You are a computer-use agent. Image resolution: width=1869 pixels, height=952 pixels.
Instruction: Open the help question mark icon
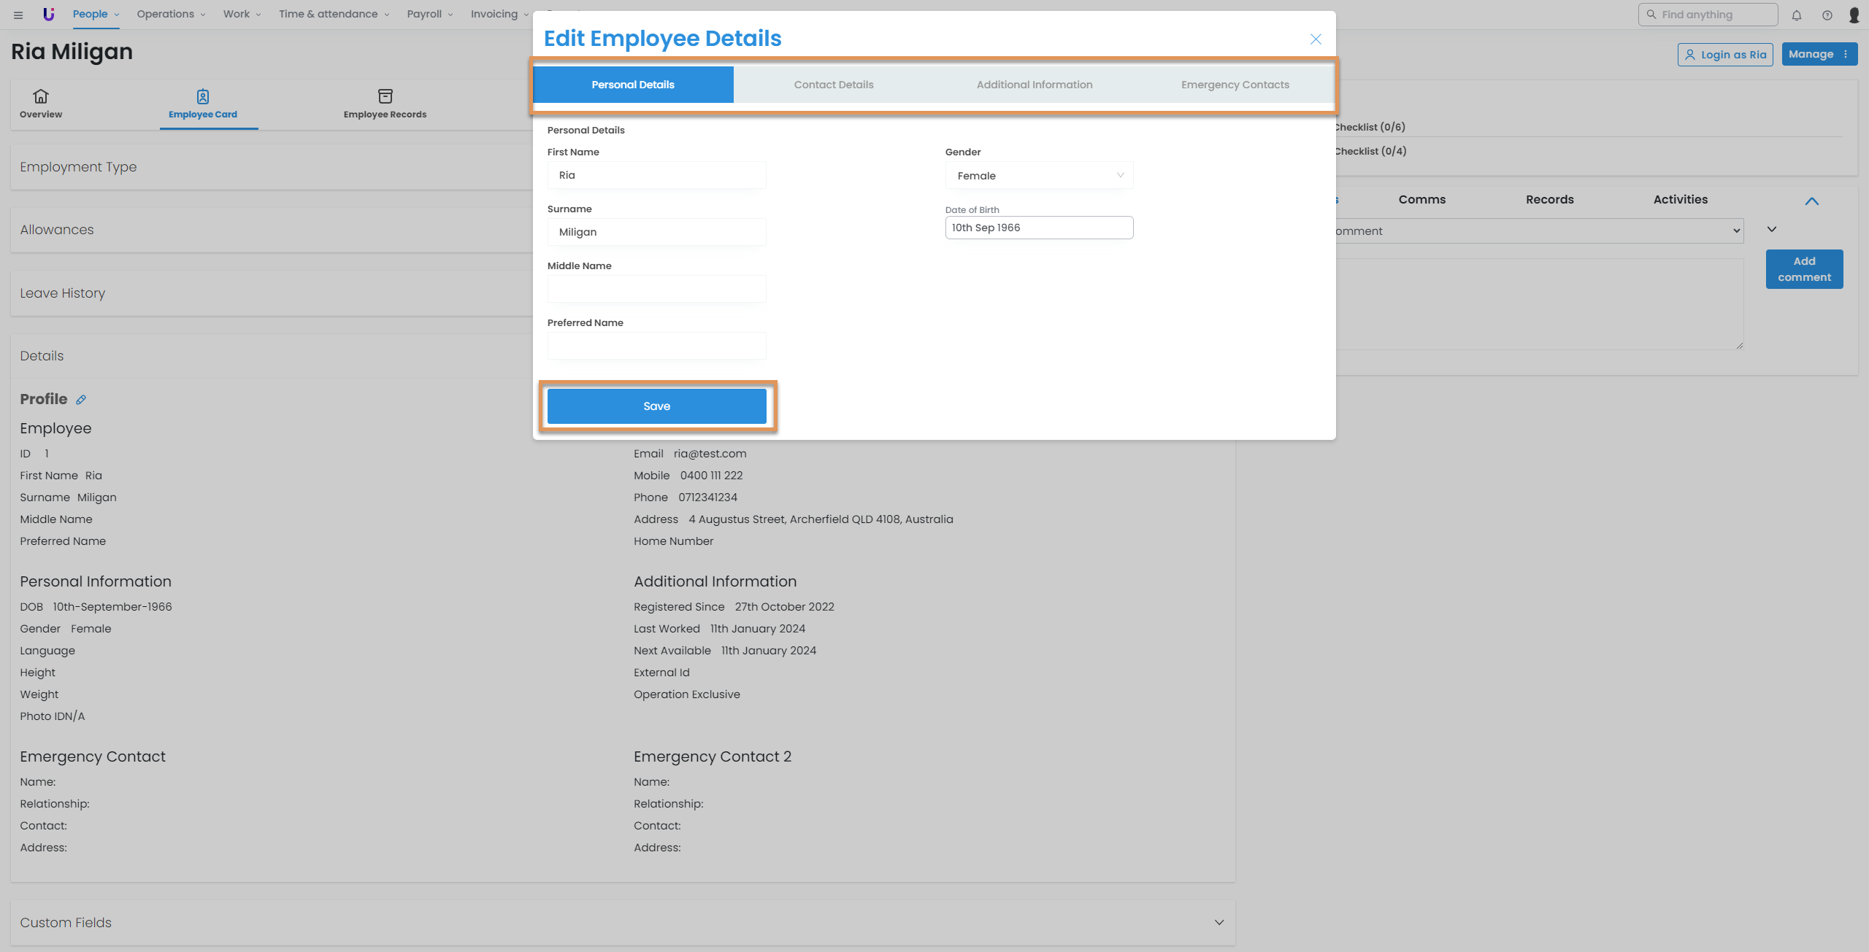(1827, 15)
